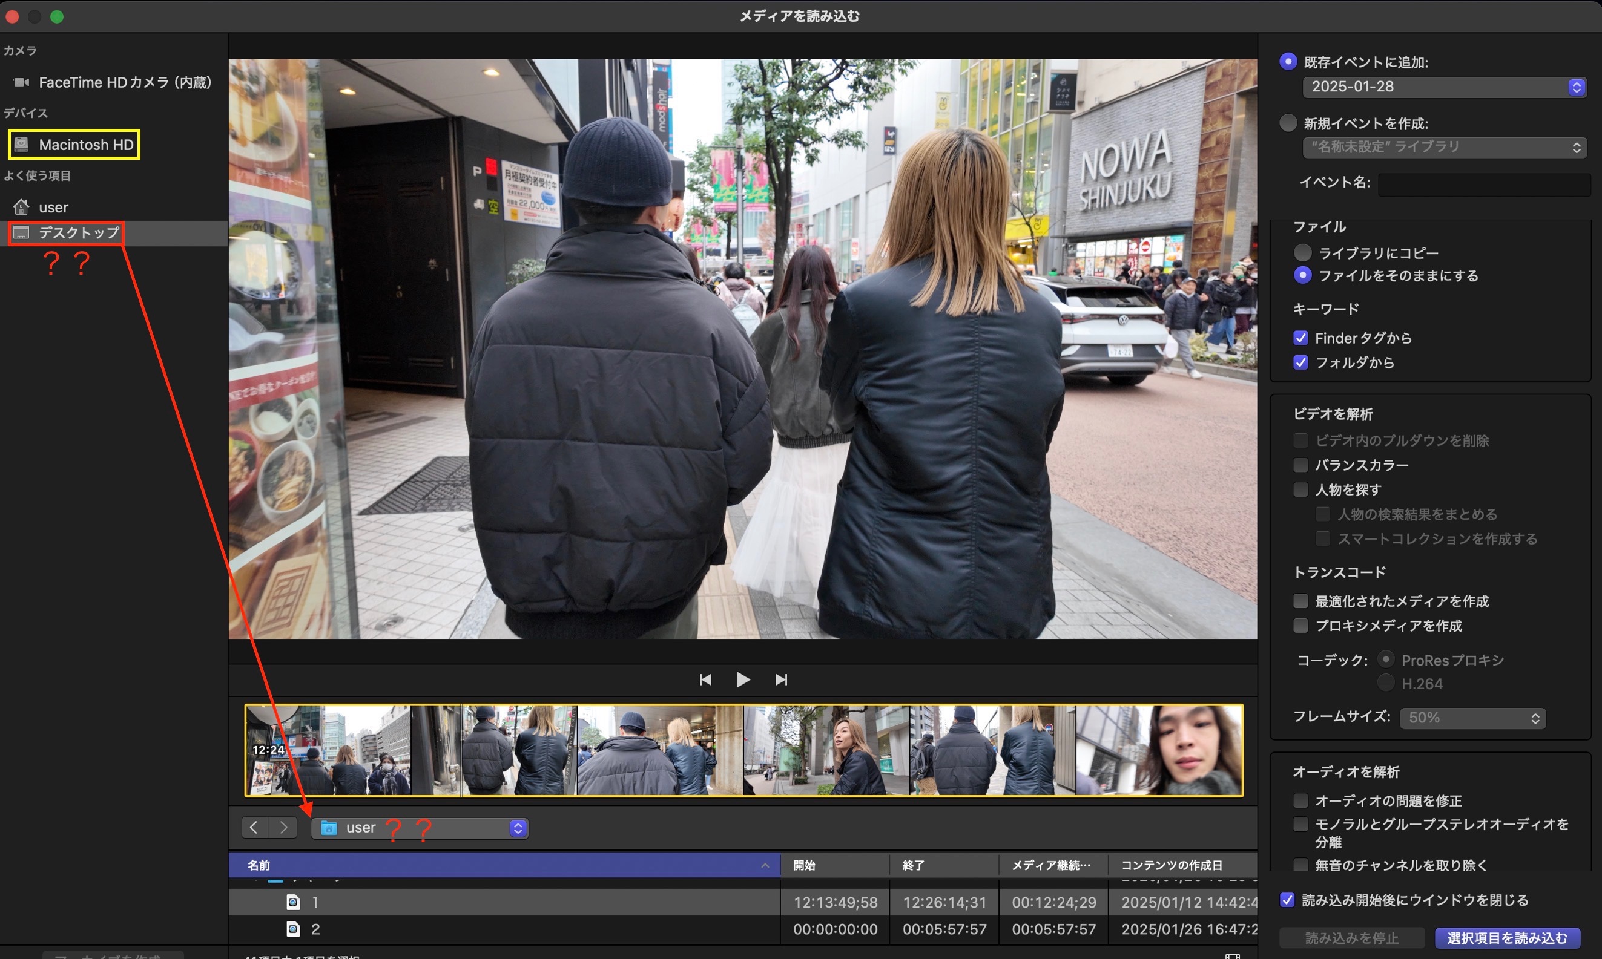Click the back navigation chevron

(x=255, y=828)
